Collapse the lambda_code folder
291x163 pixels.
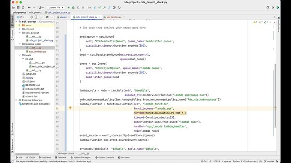[x=20, y=44]
